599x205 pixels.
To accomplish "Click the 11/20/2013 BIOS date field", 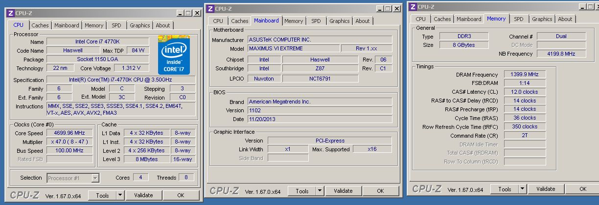I will [320, 119].
